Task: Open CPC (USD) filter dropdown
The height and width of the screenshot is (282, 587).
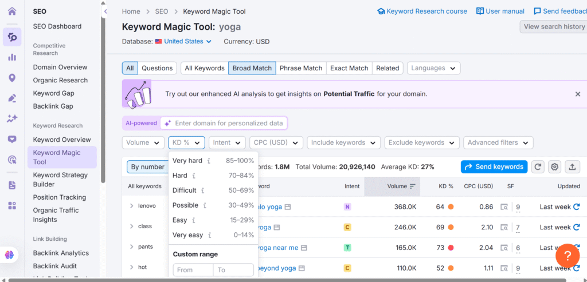Action: (x=276, y=142)
